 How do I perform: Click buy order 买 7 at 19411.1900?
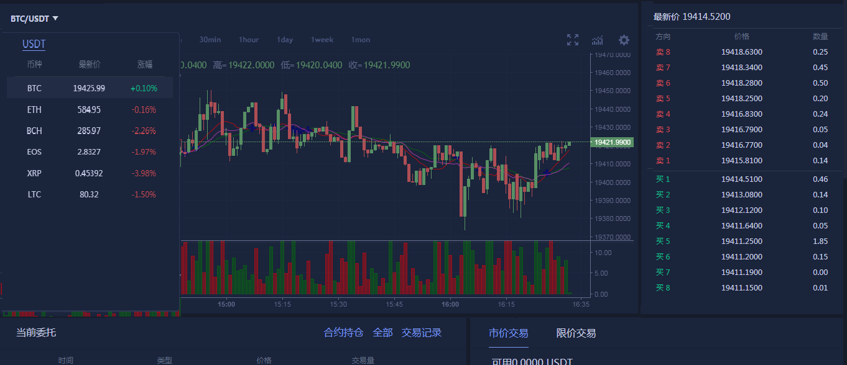(x=742, y=273)
